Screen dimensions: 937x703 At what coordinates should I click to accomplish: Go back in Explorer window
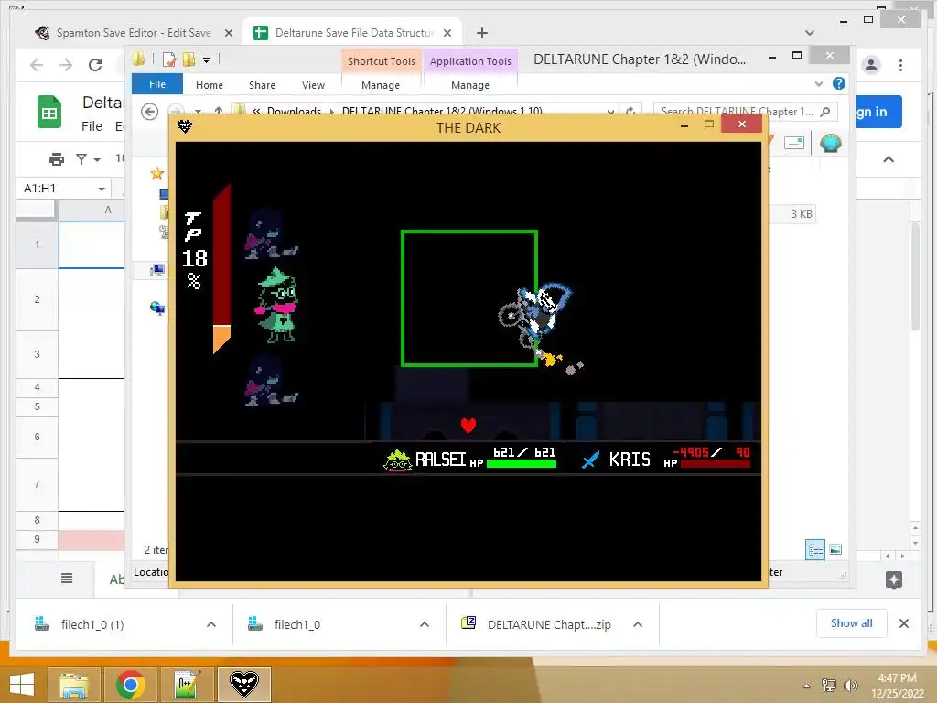pyautogui.click(x=149, y=111)
